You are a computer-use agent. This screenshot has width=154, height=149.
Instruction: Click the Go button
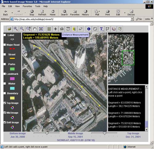(x=139, y=19)
